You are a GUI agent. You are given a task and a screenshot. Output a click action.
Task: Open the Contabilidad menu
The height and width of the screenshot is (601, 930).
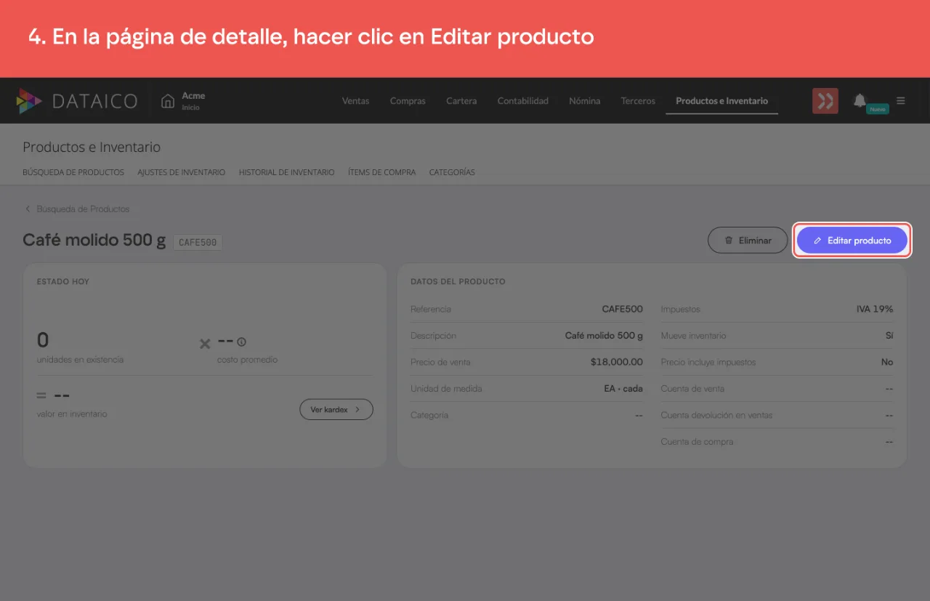(x=522, y=101)
